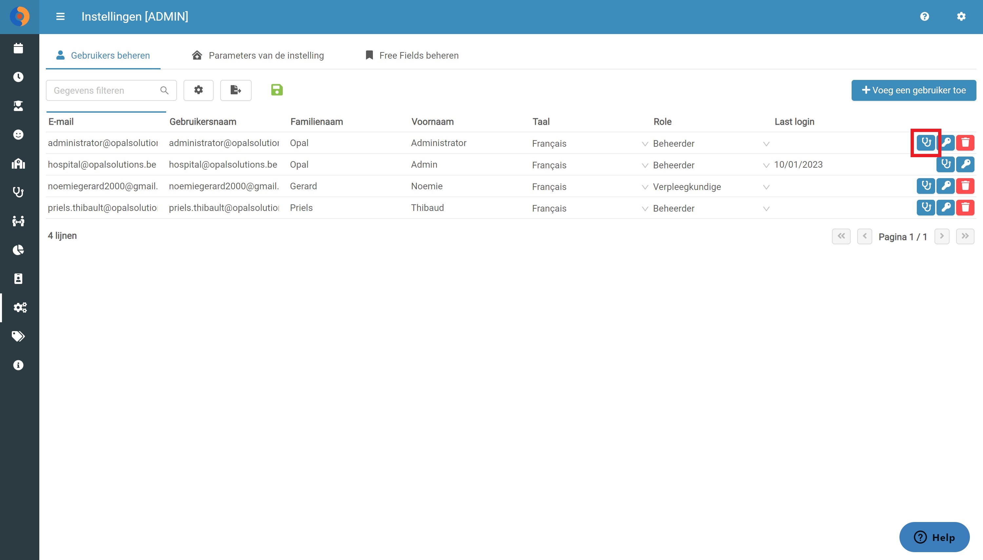Open the Help chat button
Screen dimensions: 983x560
[x=934, y=537]
